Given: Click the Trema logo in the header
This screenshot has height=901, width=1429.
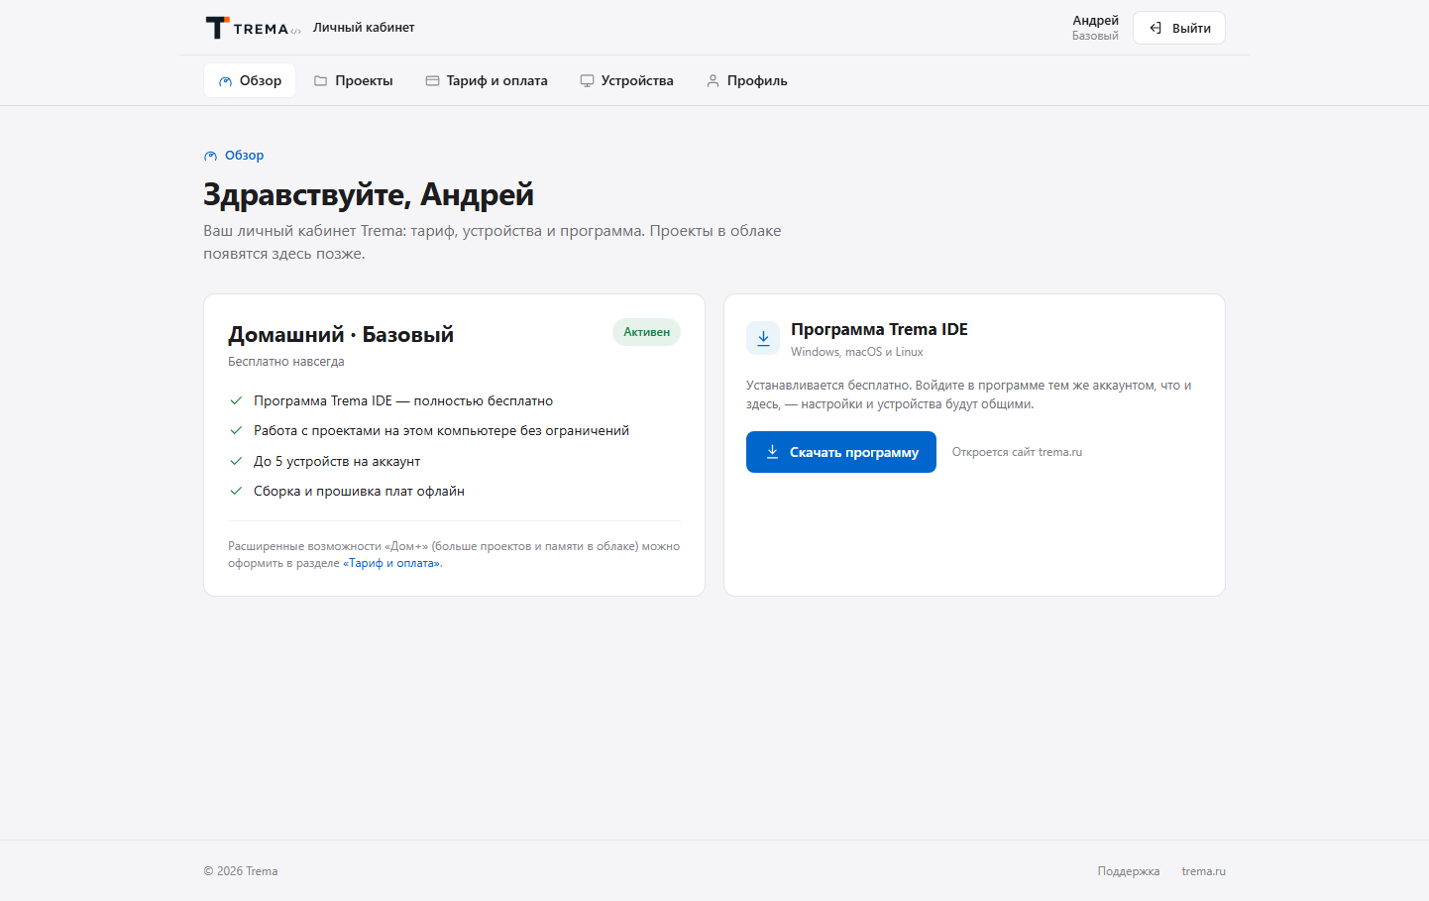Looking at the screenshot, I should pyautogui.click(x=253, y=28).
